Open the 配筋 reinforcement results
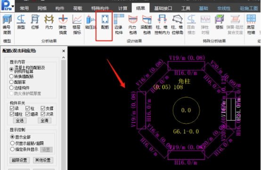The image size is (261, 170). (x=105, y=22)
